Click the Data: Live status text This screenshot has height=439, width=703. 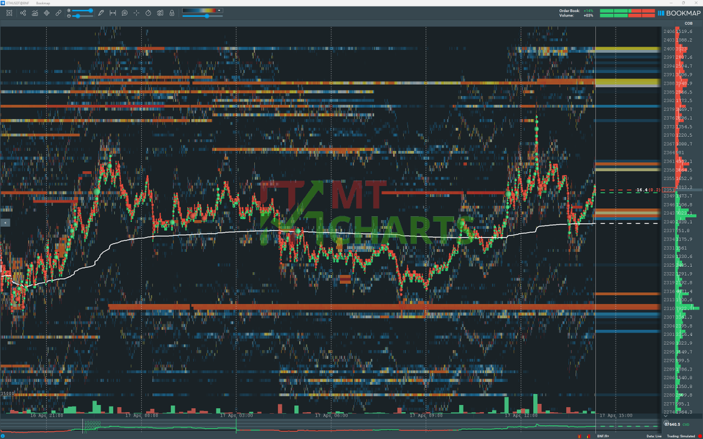coord(654,436)
